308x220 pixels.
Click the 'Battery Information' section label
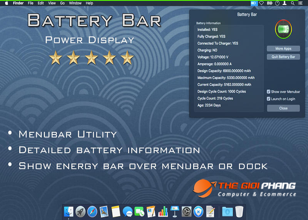(209, 23)
